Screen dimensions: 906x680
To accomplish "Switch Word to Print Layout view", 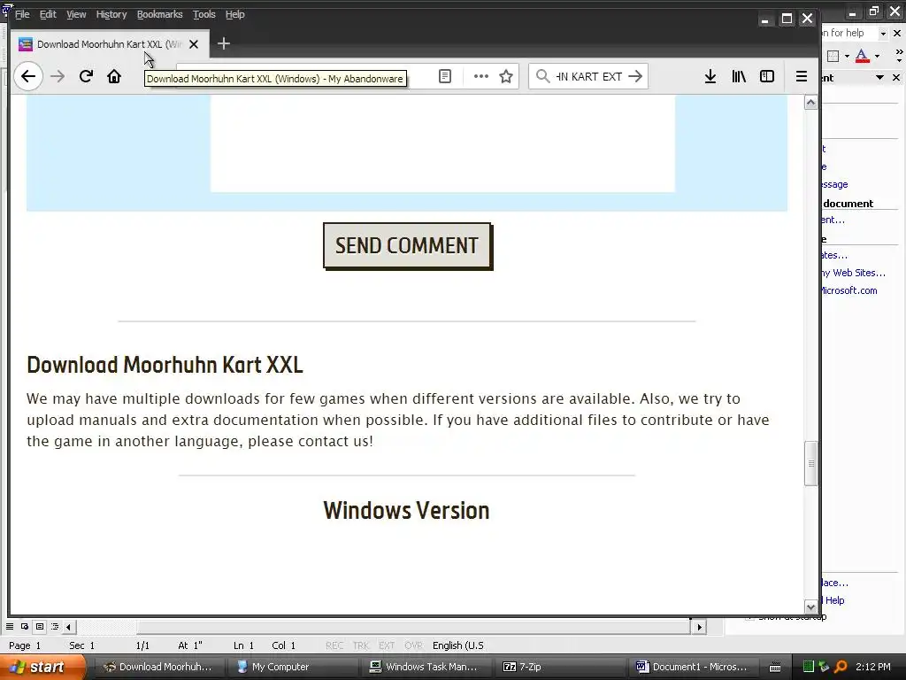I will [x=40, y=627].
